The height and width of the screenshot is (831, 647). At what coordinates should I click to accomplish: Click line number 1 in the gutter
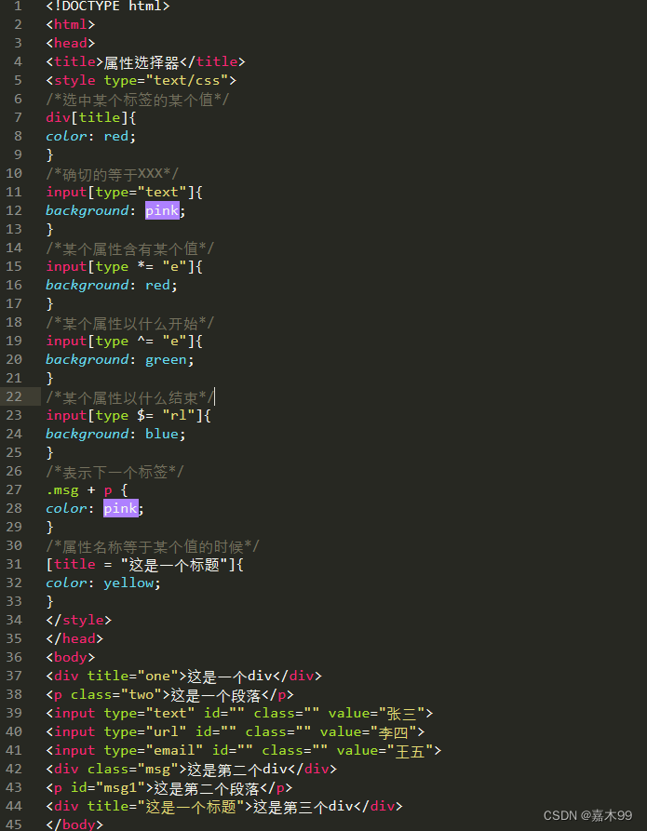(x=18, y=7)
